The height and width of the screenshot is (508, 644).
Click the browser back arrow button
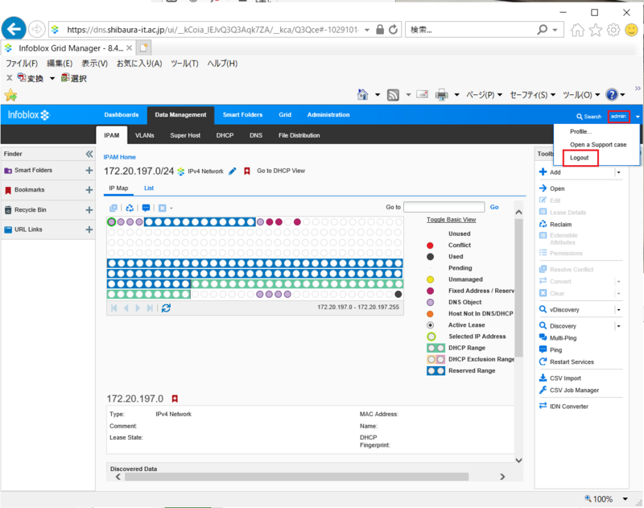14,29
